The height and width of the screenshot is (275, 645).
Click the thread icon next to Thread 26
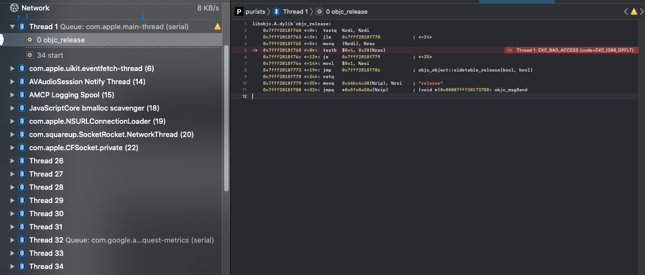(22, 161)
